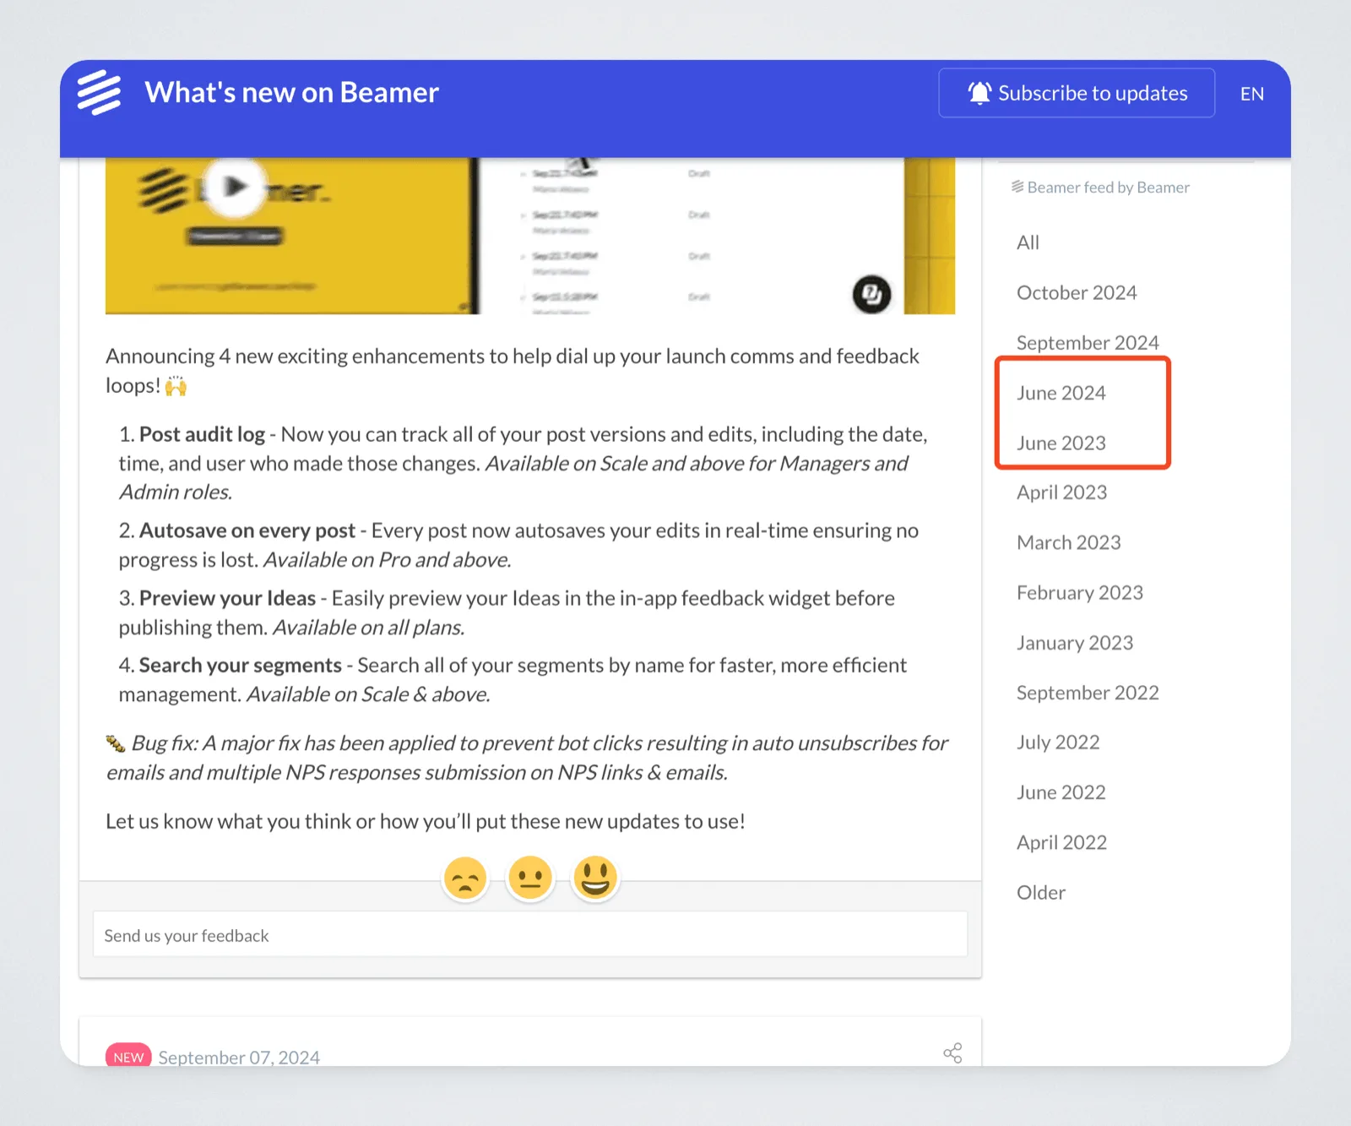This screenshot has width=1351, height=1126.
Task: Show All posts in archive
Action: 1028,242
